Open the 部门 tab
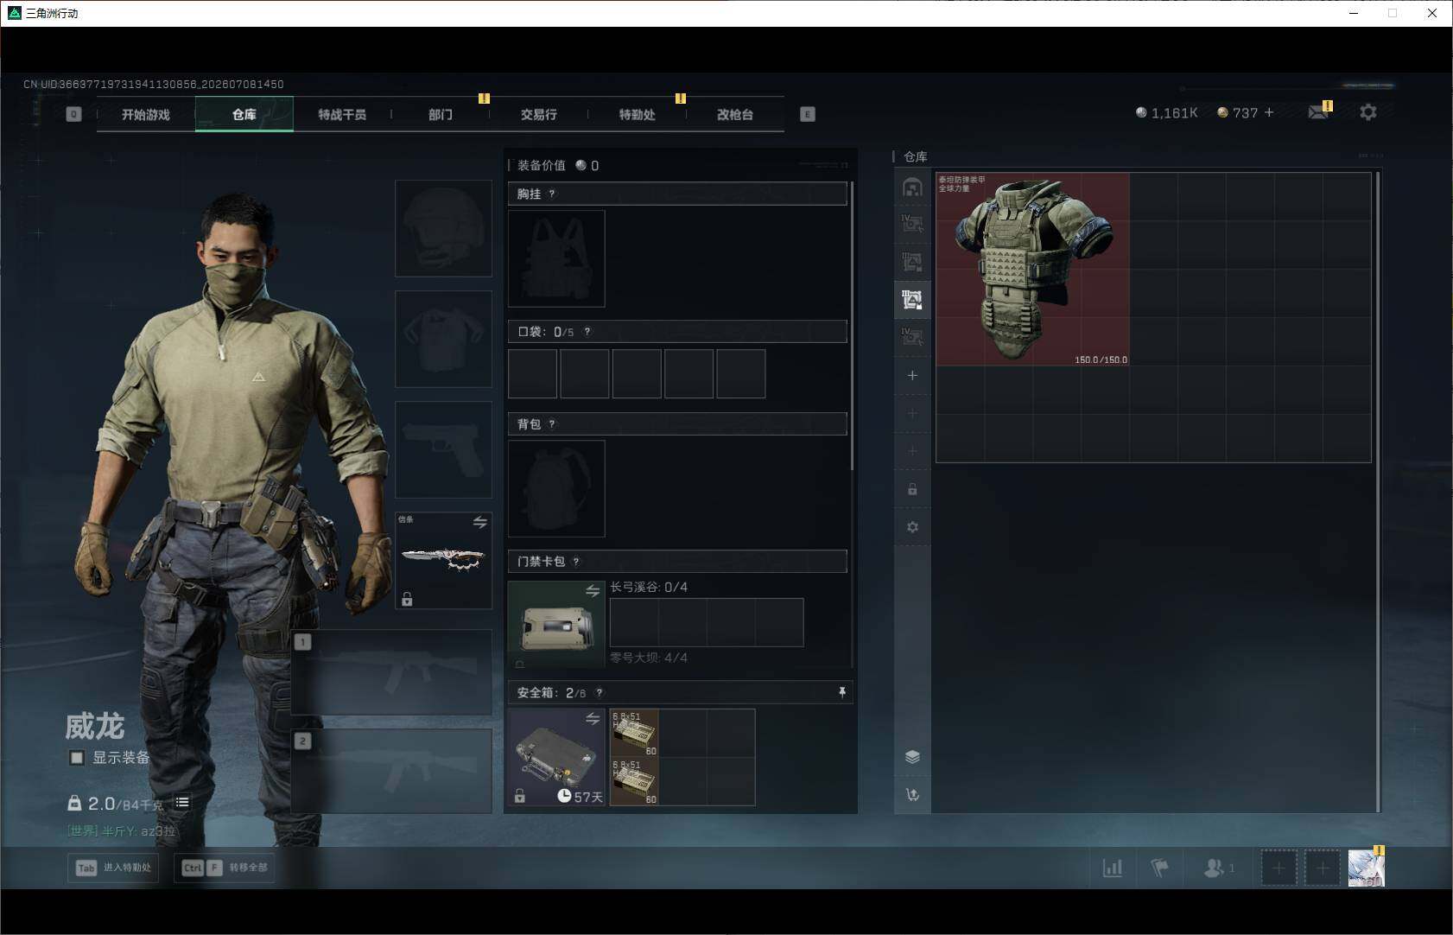 [x=441, y=114]
